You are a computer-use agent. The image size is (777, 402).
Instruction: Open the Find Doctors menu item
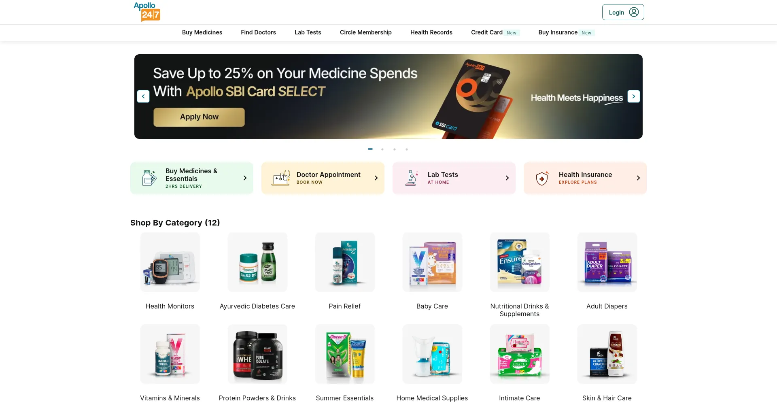click(x=258, y=32)
